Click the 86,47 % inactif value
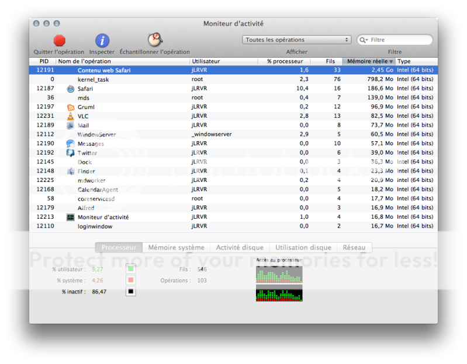 pyautogui.click(x=99, y=292)
